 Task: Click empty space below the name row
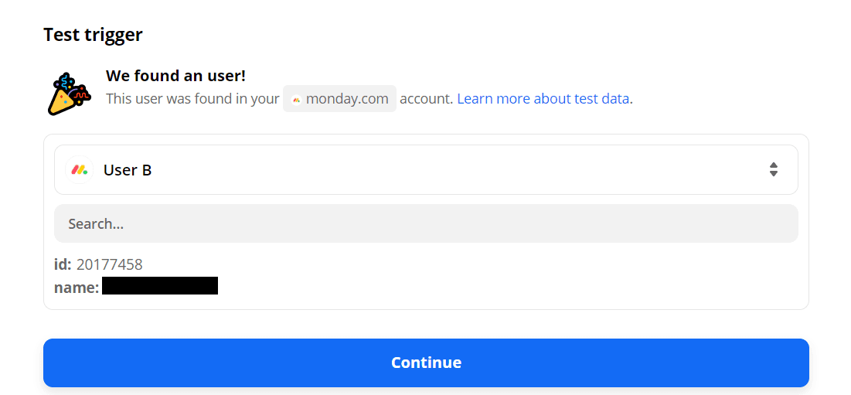[426, 302]
